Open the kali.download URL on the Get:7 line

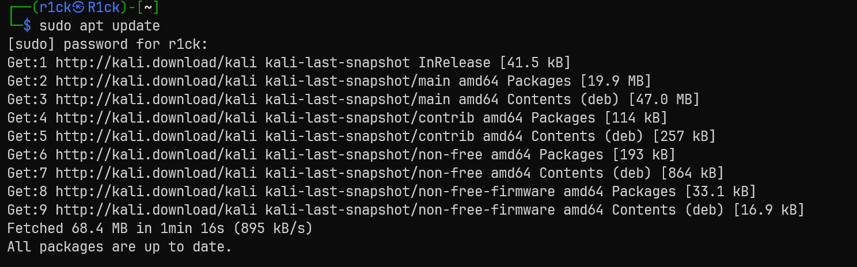click(x=156, y=173)
